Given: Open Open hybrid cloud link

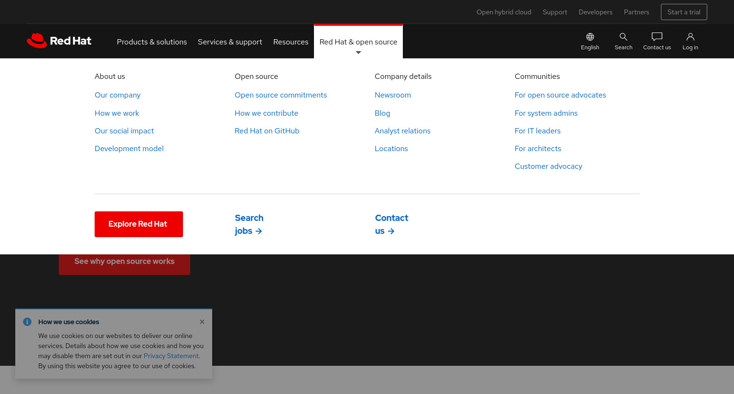Looking at the screenshot, I should 504,12.
